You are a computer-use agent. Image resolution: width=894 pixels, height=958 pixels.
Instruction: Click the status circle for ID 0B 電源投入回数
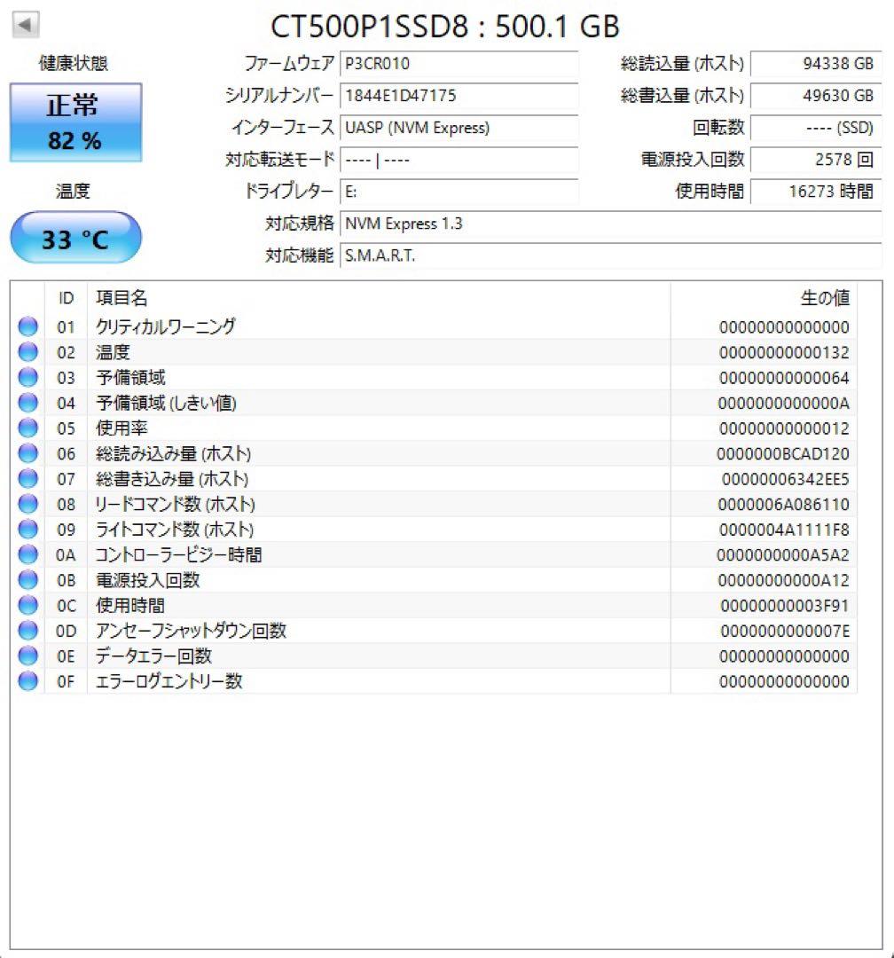pyautogui.click(x=28, y=580)
